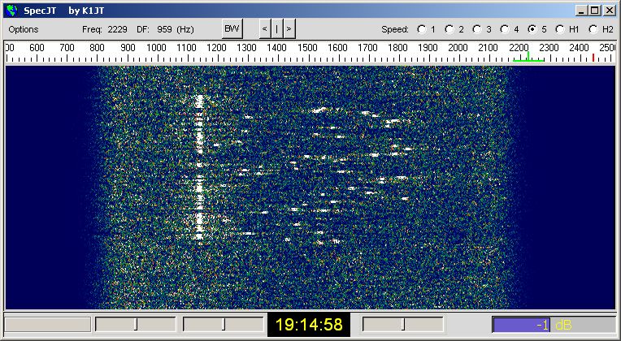Screen dimensions: 621x341
Task: Open the Options menu
Action: (24, 29)
